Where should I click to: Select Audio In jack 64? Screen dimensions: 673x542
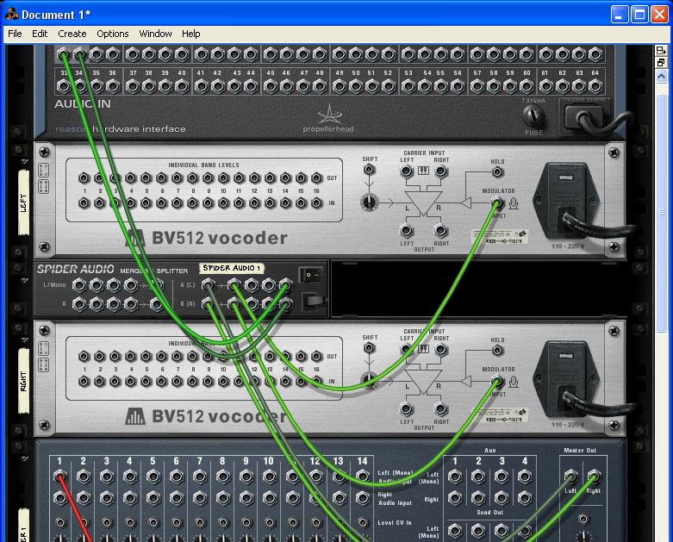click(595, 86)
